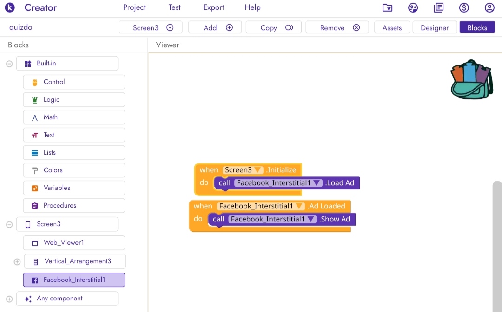Screen dimensions: 502x312
Task: Open the user account icon
Action: (x=489, y=8)
